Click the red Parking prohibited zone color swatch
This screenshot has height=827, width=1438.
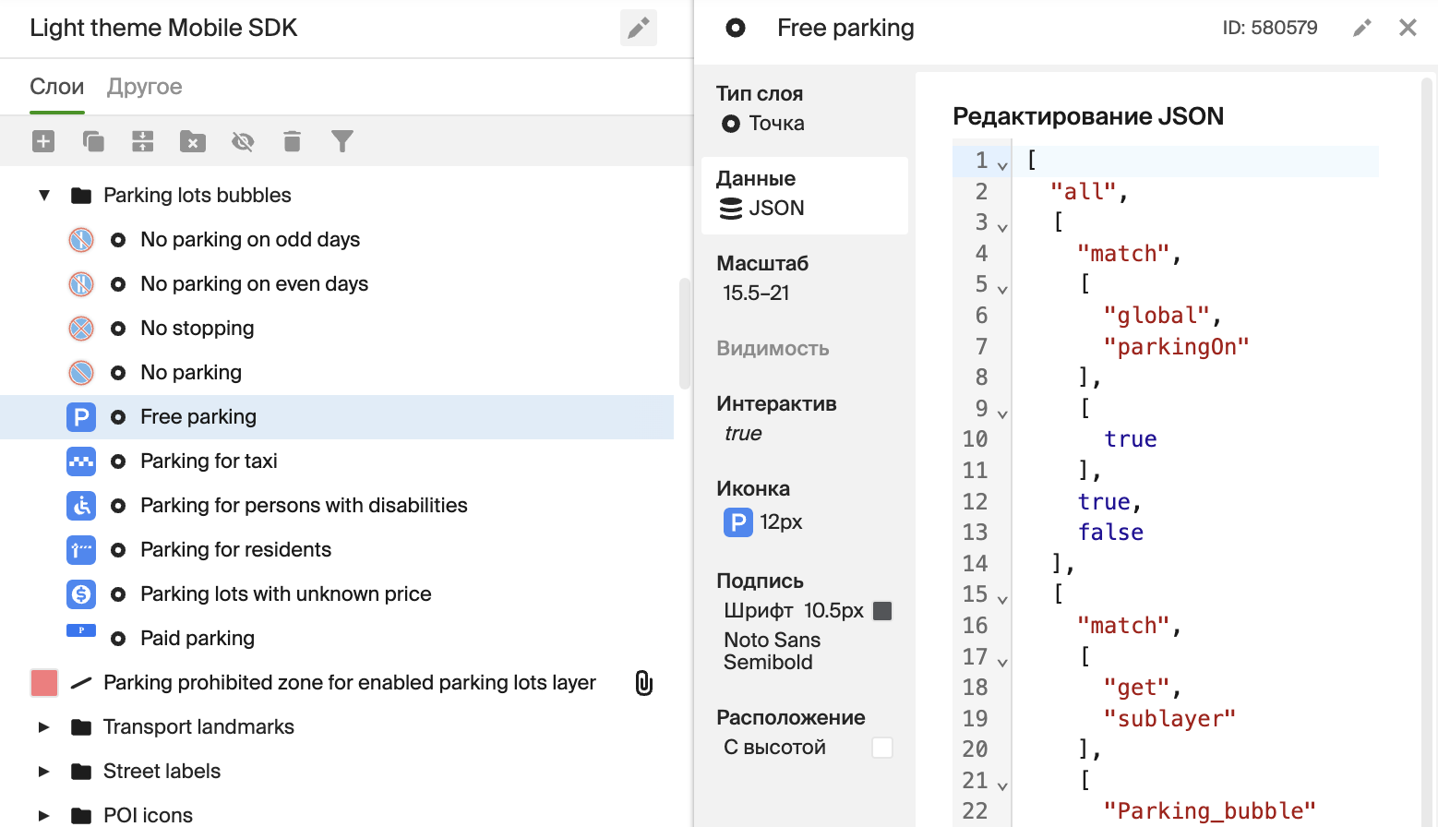(44, 683)
